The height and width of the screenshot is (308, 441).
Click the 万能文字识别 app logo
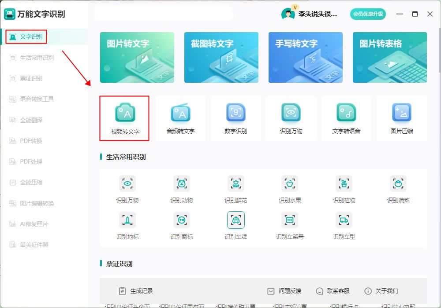10,14
